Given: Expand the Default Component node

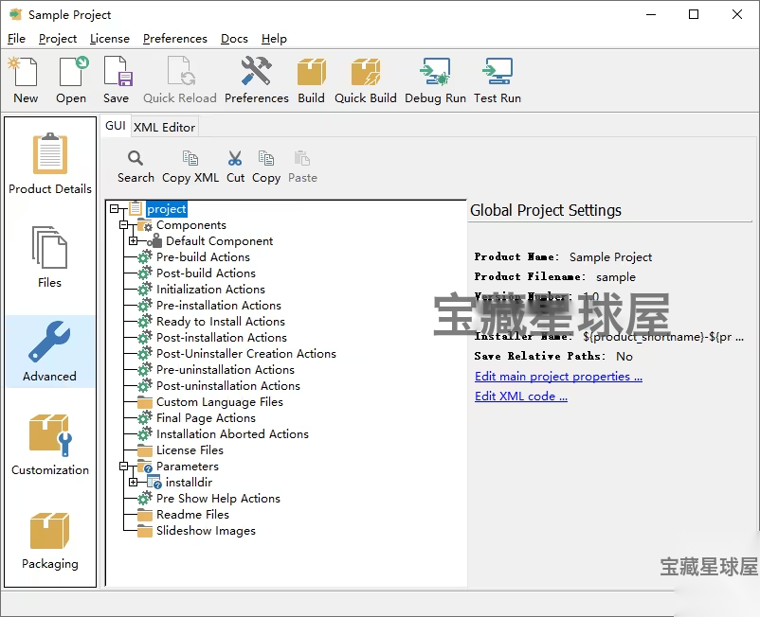Looking at the screenshot, I should (x=134, y=240).
